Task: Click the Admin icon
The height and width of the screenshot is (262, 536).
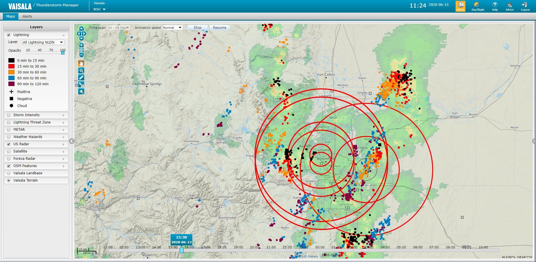Action: [509, 6]
